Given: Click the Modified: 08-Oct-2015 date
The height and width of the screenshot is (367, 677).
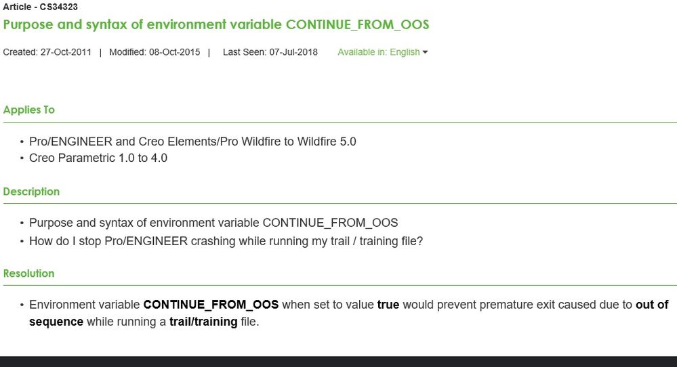Looking at the screenshot, I should tap(155, 52).
